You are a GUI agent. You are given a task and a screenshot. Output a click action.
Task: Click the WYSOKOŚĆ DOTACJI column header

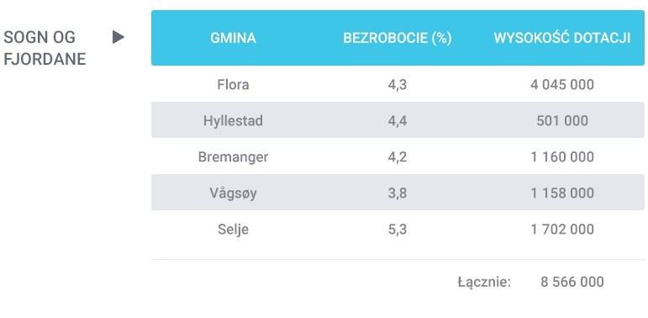562,38
